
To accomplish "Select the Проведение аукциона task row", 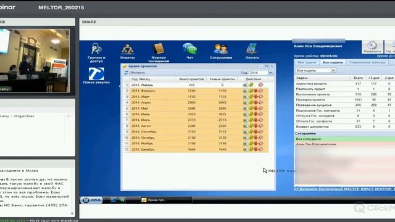I will point(345,105).
